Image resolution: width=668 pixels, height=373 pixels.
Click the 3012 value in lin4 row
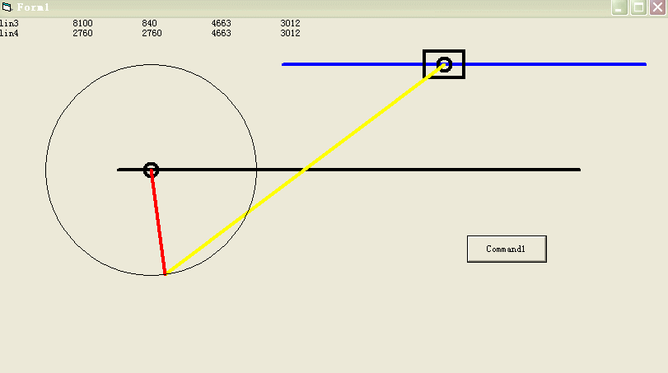290,34
